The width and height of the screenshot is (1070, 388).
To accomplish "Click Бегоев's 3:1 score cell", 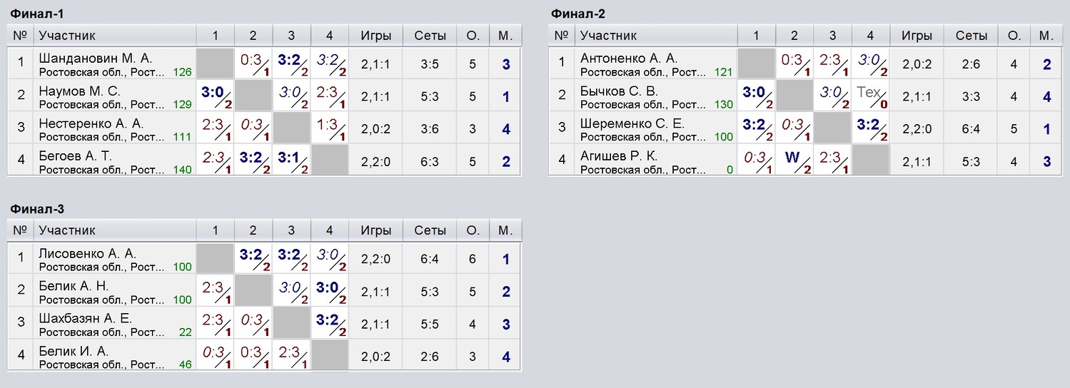I will tap(291, 160).
